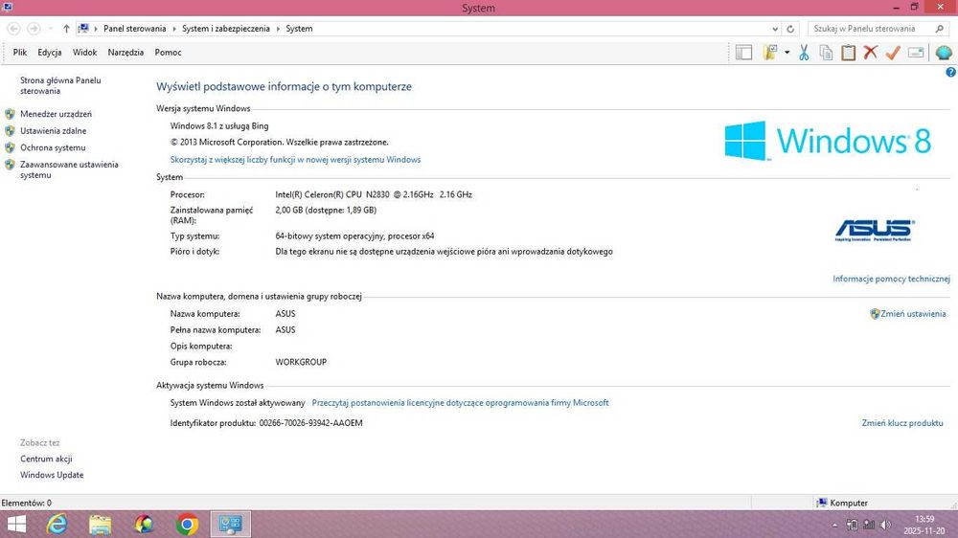Click the search magnifier icon
Viewport: 958px width, 538px height.
pyautogui.click(x=940, y=29)
